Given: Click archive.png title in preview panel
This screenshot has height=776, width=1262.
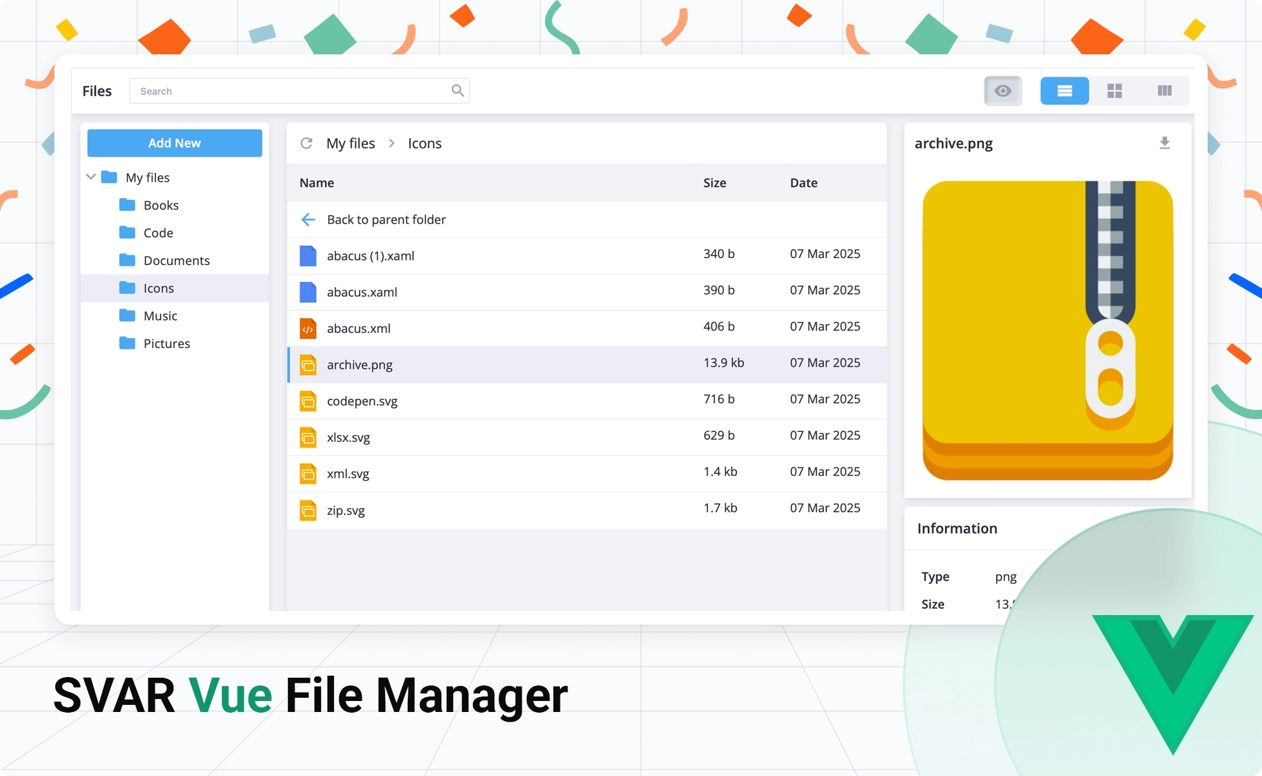Looking at the screenshot, I should click(953, 144).
